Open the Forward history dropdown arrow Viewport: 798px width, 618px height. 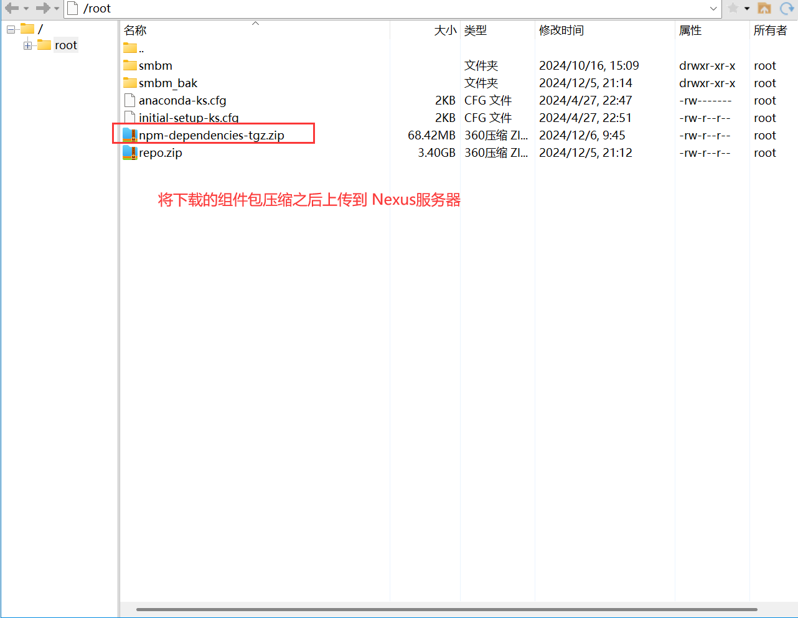pyautogui.click(x=57, y=9)
